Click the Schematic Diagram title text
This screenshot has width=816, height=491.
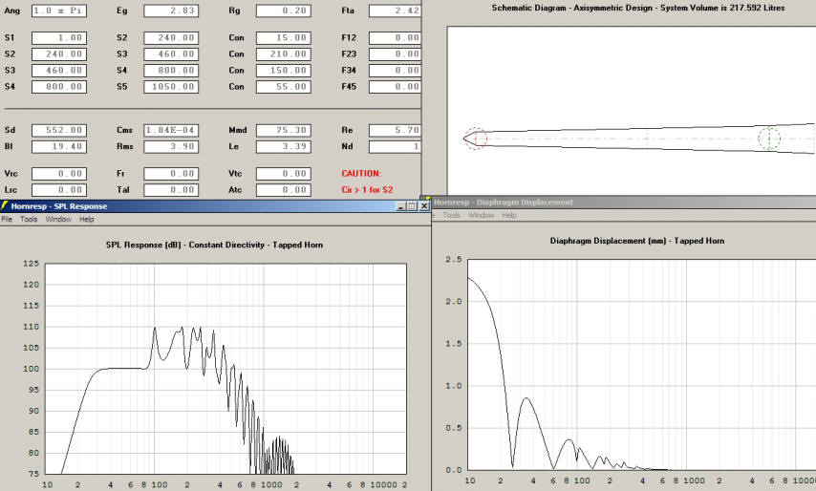click(638, 8)
